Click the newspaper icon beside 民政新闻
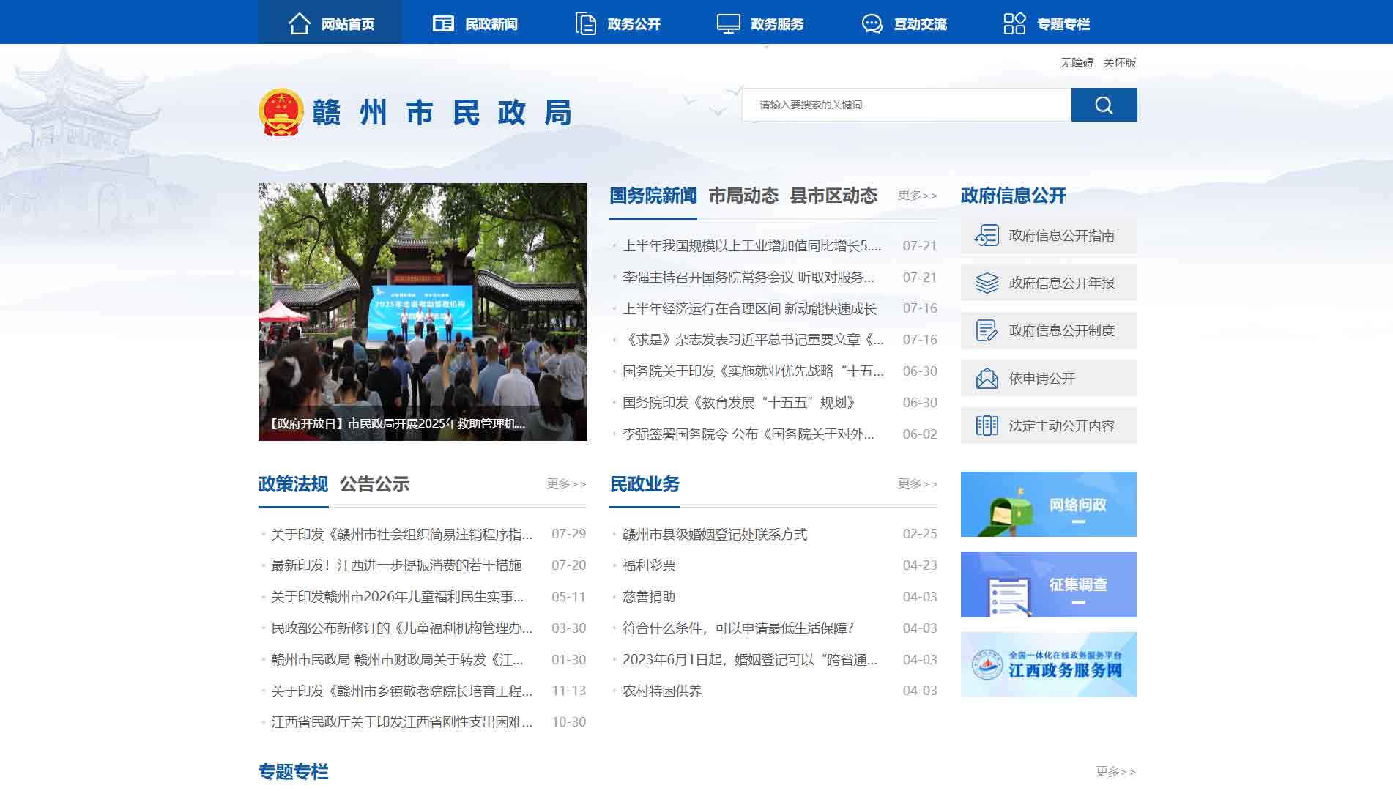This screenshot has width=1393, height=791. (x=443, y=23)
